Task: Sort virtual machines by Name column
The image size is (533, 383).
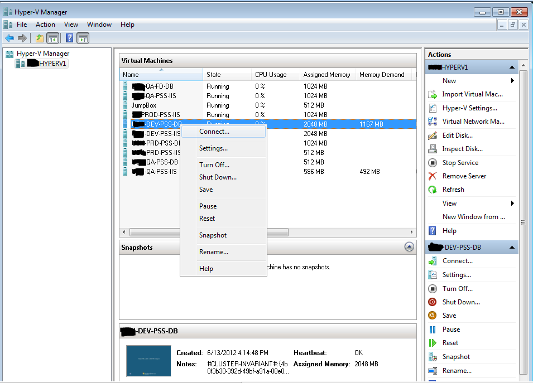Action: 161,74
